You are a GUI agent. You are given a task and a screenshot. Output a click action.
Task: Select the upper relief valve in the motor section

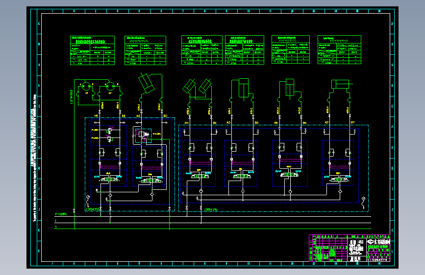coord(109,130)
